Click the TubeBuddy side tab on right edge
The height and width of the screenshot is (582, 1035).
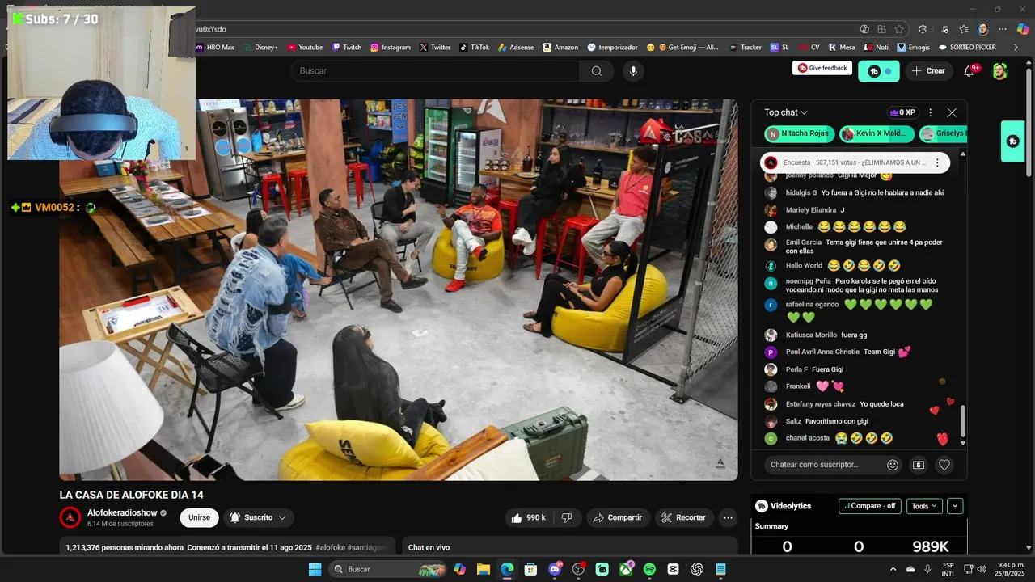pos(1013,141)
